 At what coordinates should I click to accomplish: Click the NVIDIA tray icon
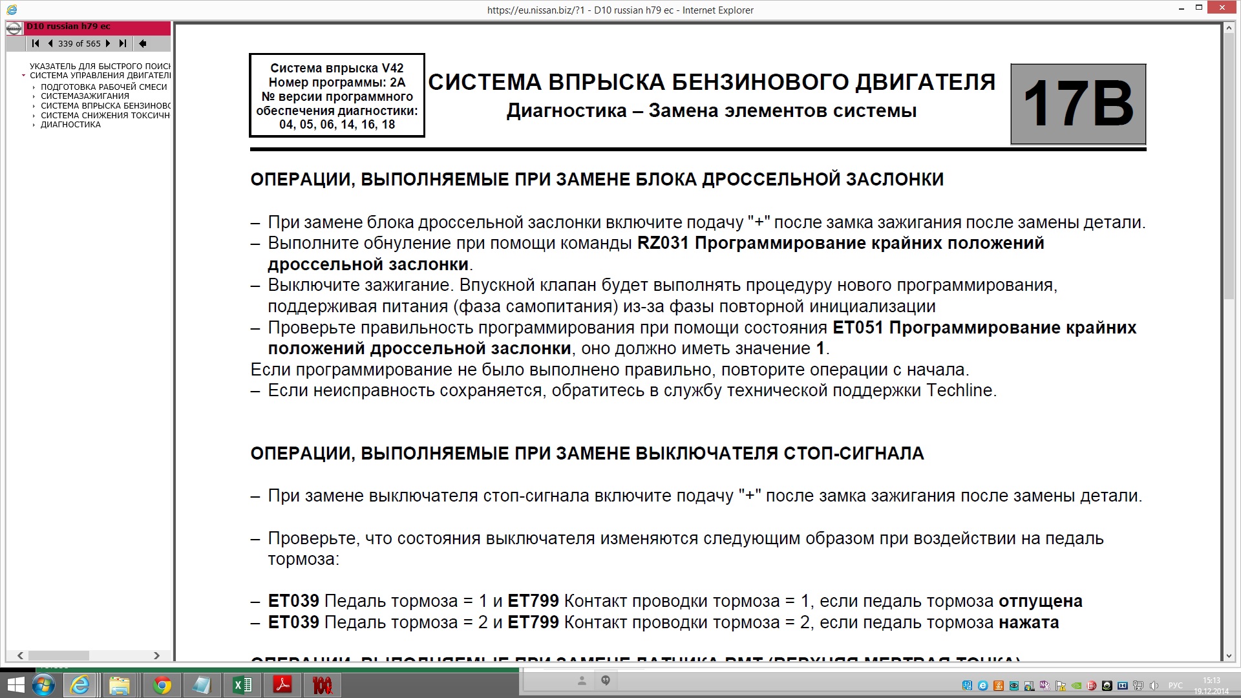[1076, 686]
